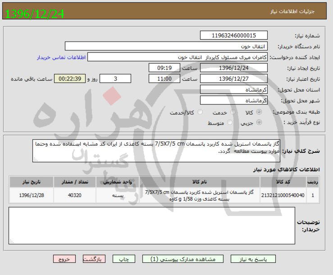Click the delivery province field کرمانشاه
Image resolution: width=333 pixels, height=275 pixels.
(x=233, y=89)
